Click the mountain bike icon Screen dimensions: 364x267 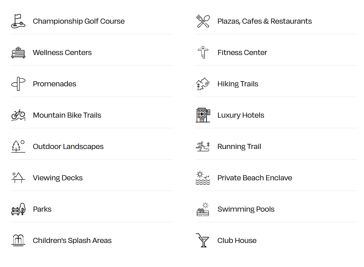pyautogui.click(x=18, y=115)
